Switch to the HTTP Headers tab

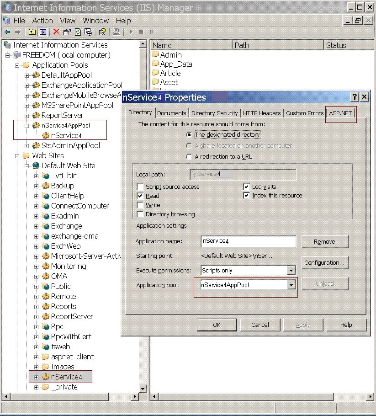262,113
